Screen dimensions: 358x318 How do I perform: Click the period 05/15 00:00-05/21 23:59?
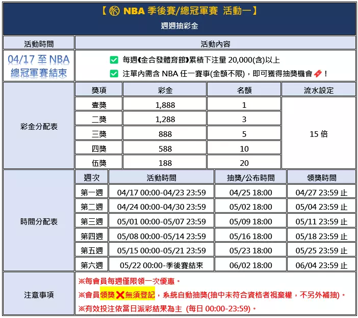pos(162,250)
